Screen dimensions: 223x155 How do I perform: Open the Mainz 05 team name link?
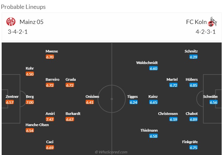tap(31, 22)
